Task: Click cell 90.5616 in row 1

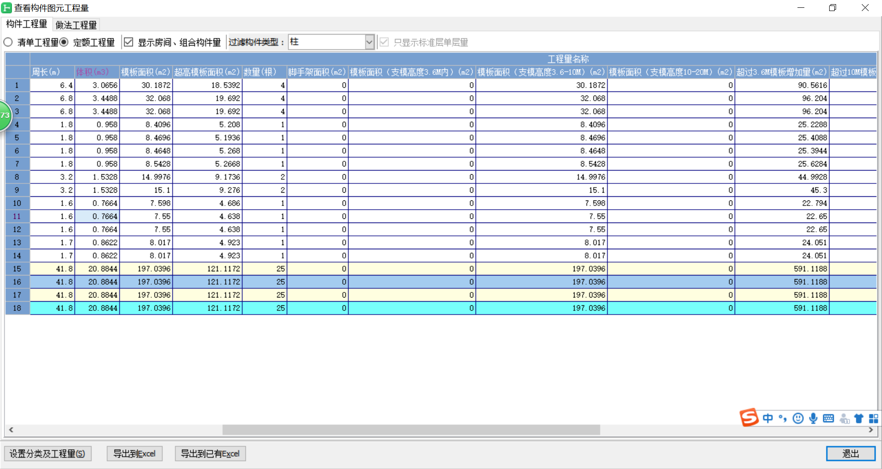Action: [782, 85]
